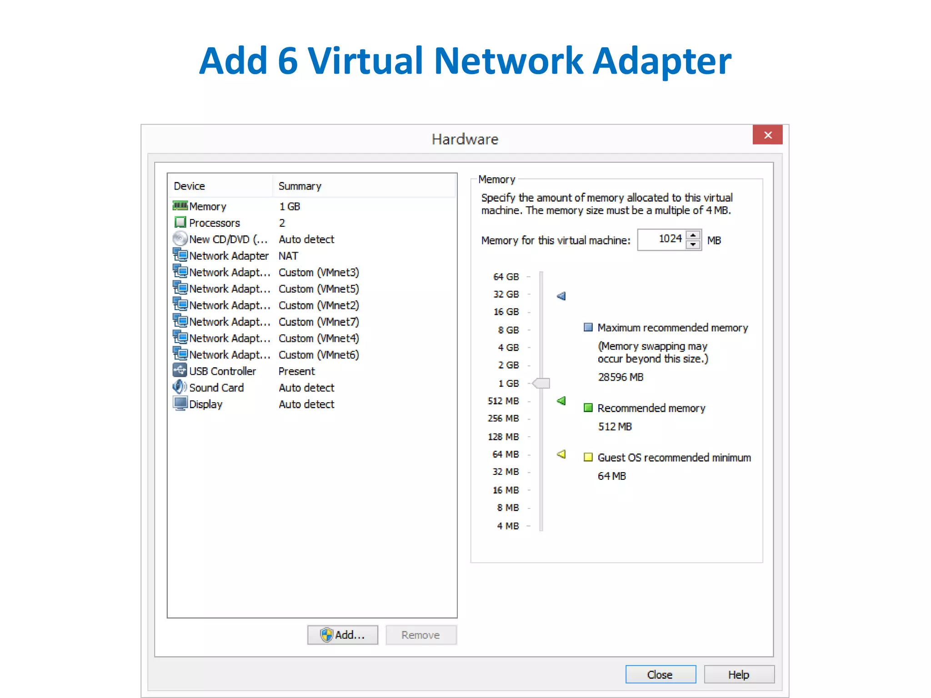Click the green recommended memory marker arrow
Screen dimensions: 931x698
(561, 401)
